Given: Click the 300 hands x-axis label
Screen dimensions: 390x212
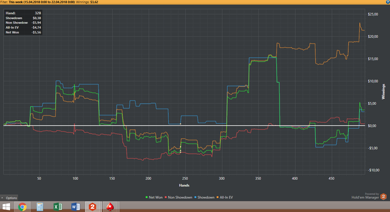Looking at the screenshot, I should (x=222, y=179).
